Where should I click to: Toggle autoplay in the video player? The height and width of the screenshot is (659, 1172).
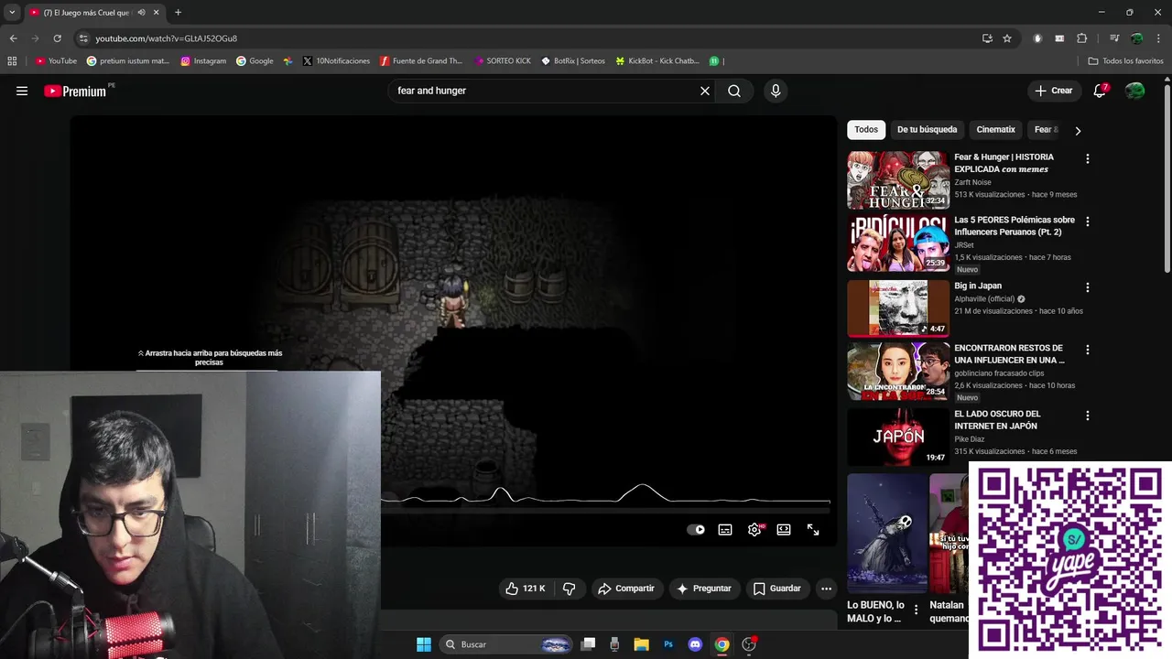point(696,530)
